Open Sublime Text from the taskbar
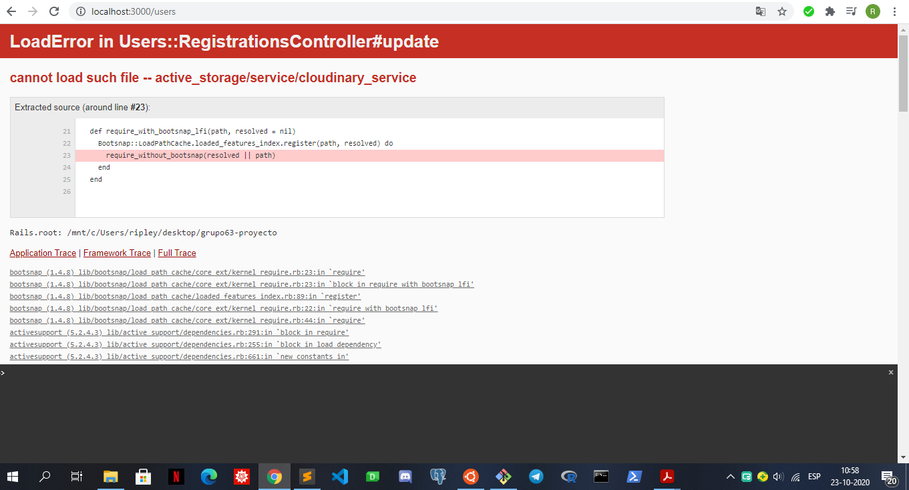 tap(307, 477)
